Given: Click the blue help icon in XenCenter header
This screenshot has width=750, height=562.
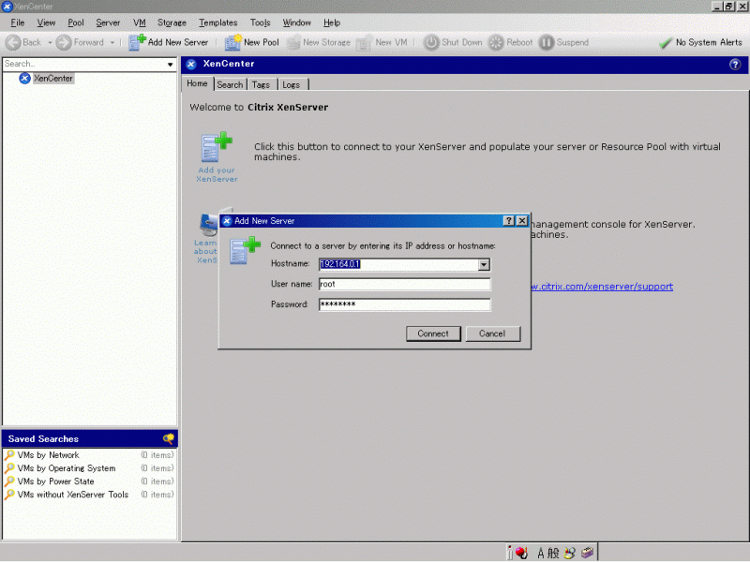Looking at the screenshot, I should pyautogui.click(x=735, y=65).
